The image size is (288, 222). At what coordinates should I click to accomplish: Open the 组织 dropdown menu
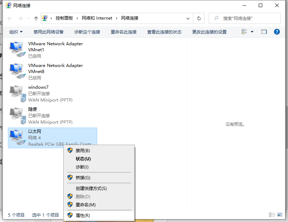coord(16,32)
